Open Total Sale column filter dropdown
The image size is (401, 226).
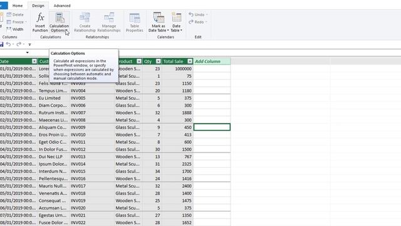click(x=190, y=62)
